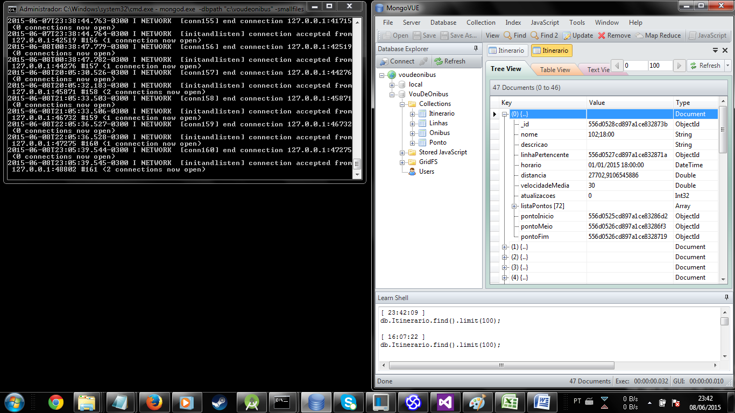Open Word from the taskbar
This screenshot has width=735, height=413.
click(x=542, y=402)
